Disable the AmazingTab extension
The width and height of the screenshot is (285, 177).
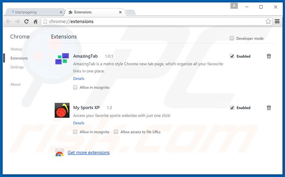tap(232, 56)
